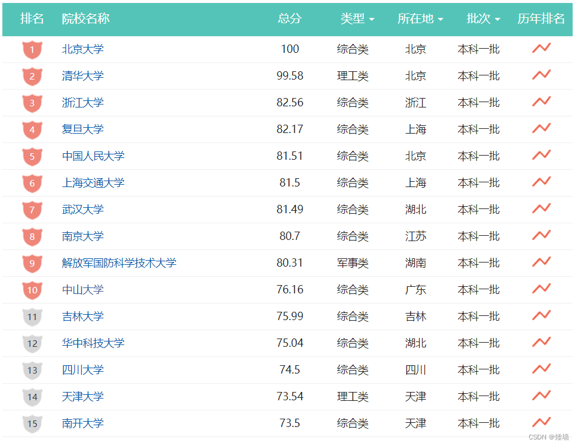578x446 pixels.
Task: Select the score 76.16 cell
Action: pos(290,290)
